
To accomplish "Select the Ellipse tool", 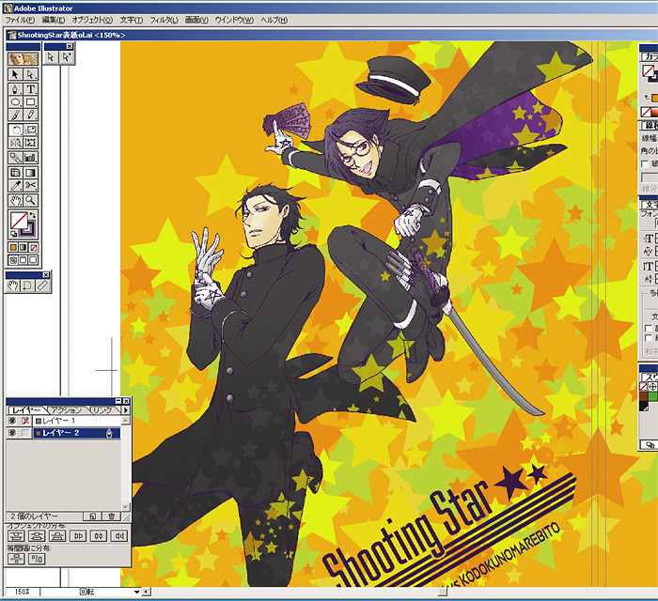I will pyautogui.click(x=16, y=101).
